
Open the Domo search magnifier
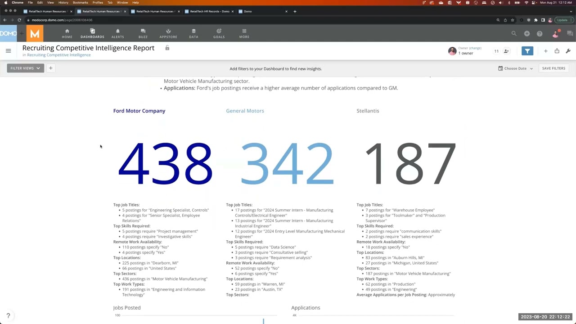click(514, 33)
